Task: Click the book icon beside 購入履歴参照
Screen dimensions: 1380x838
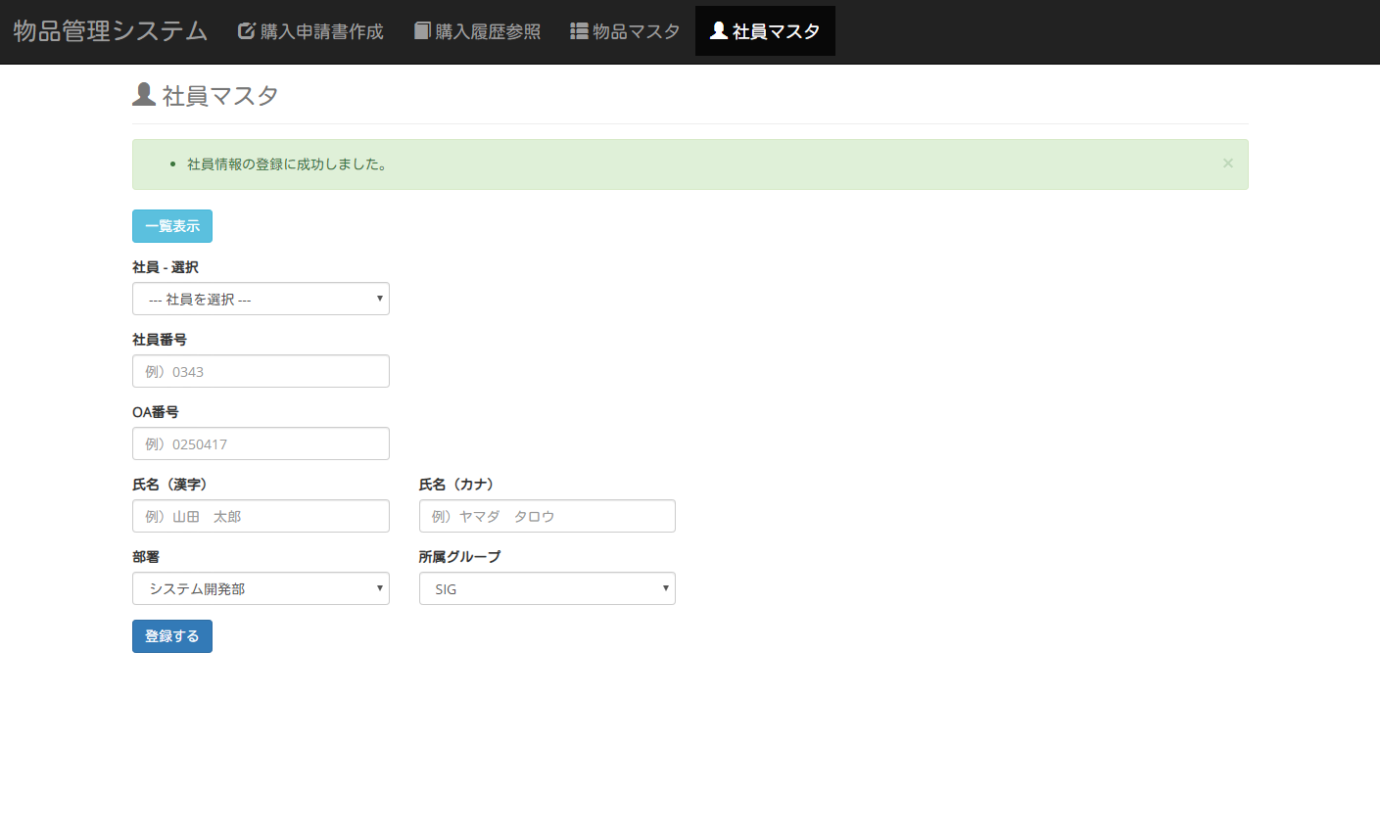Action: point(422,31)
